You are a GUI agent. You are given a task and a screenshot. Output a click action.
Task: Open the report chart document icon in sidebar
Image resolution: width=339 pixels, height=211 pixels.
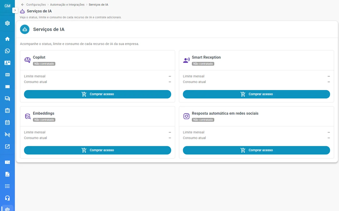[7, 174]
